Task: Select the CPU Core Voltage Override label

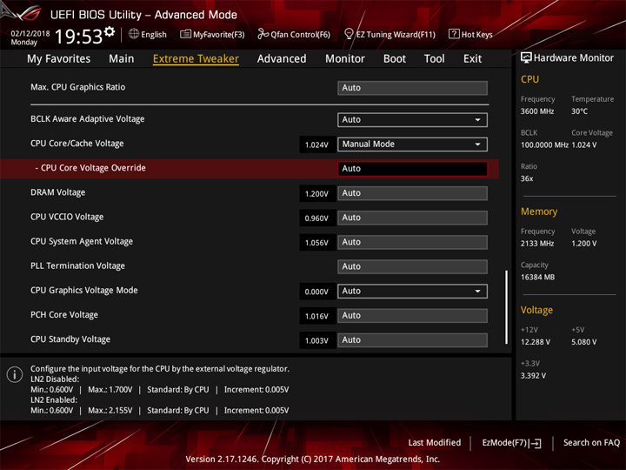Action: coord(93,168)
